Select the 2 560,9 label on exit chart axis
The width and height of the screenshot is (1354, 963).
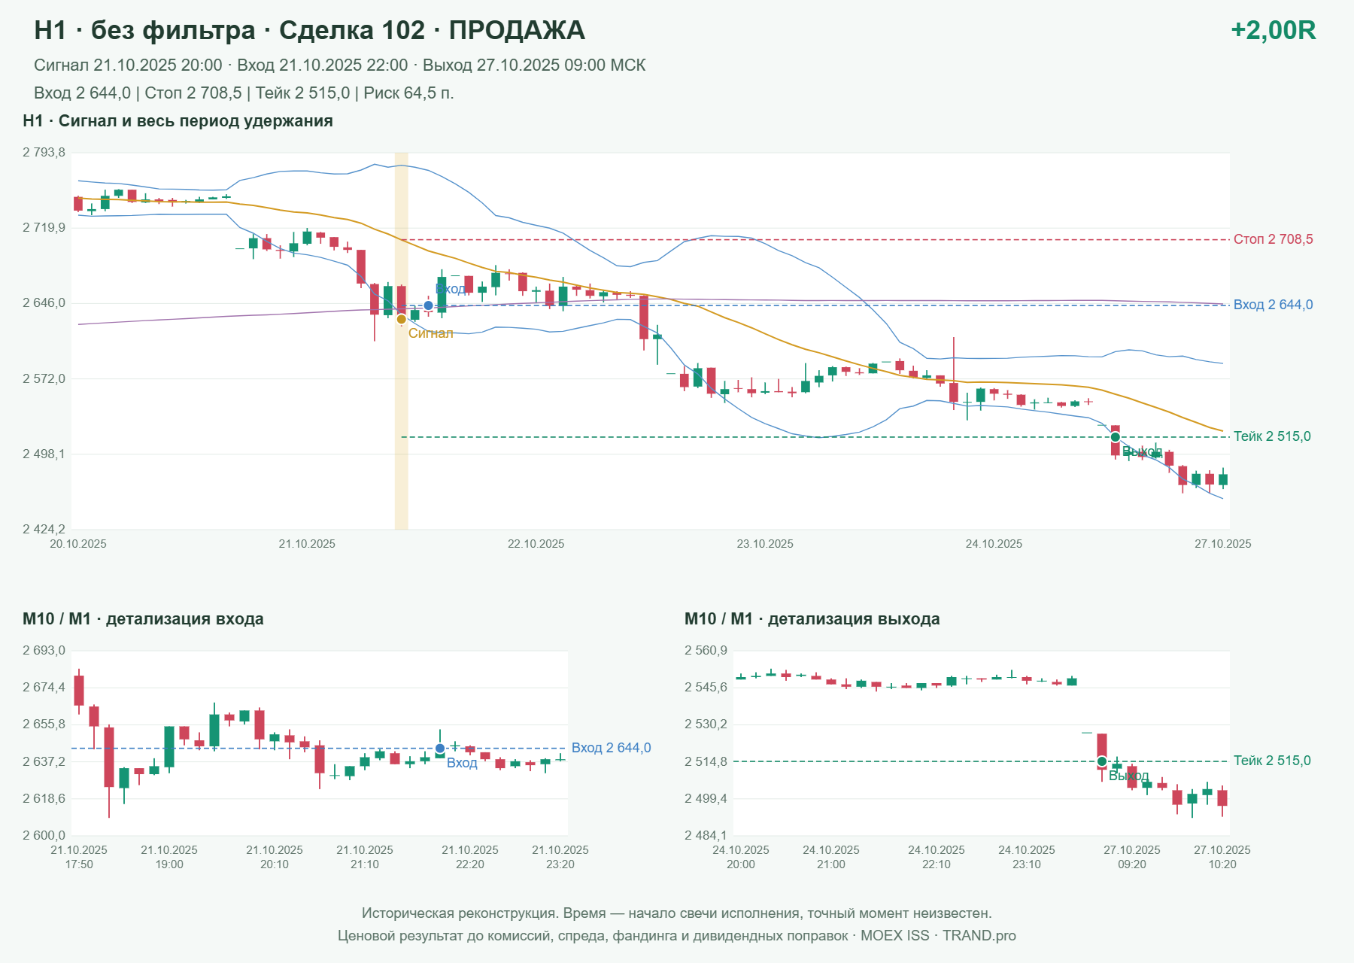click(706, 651)
